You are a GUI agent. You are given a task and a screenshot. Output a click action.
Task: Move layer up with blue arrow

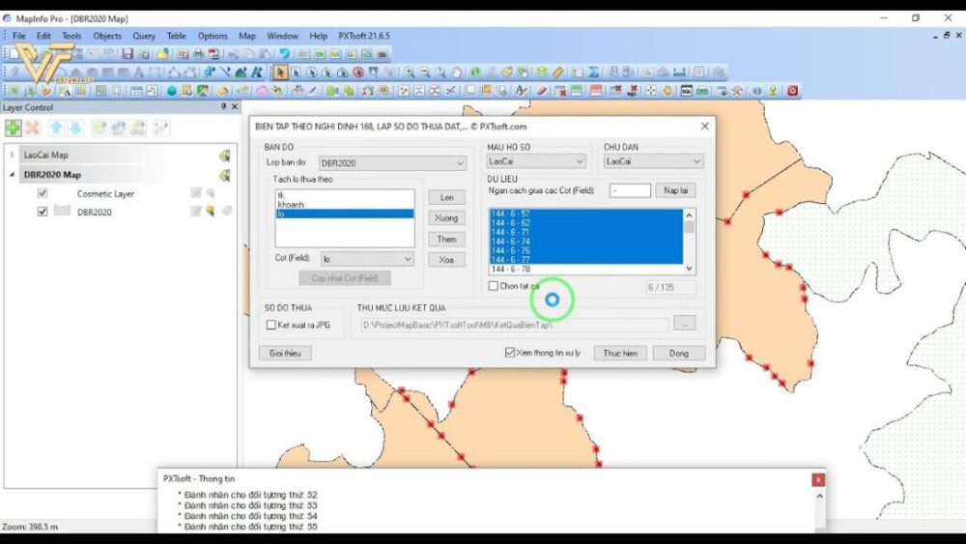[x=56, y=129]
